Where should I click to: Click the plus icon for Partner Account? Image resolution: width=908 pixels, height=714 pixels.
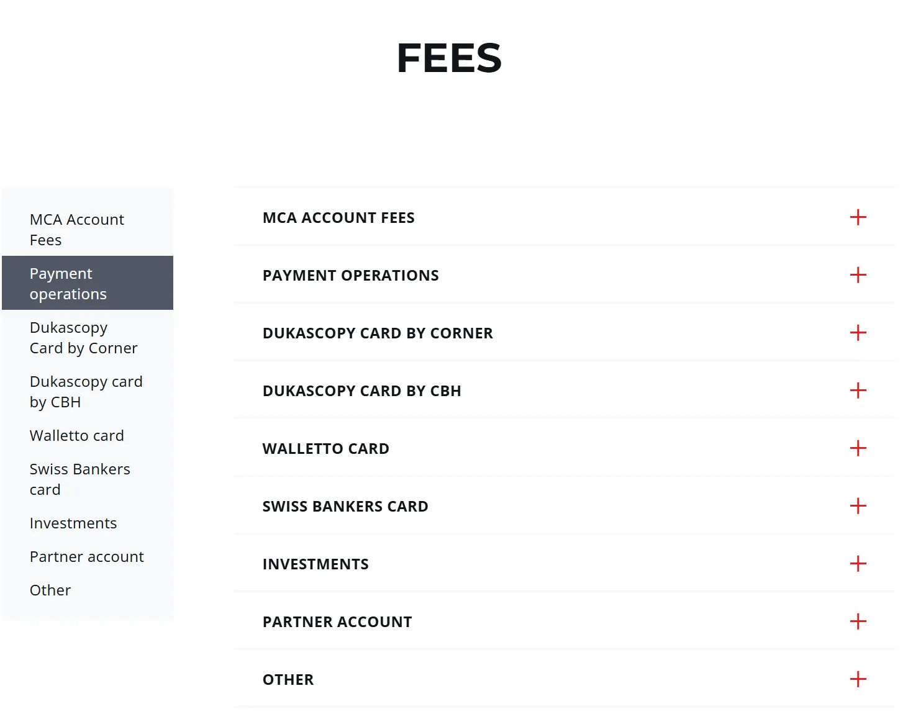(858, 621)
